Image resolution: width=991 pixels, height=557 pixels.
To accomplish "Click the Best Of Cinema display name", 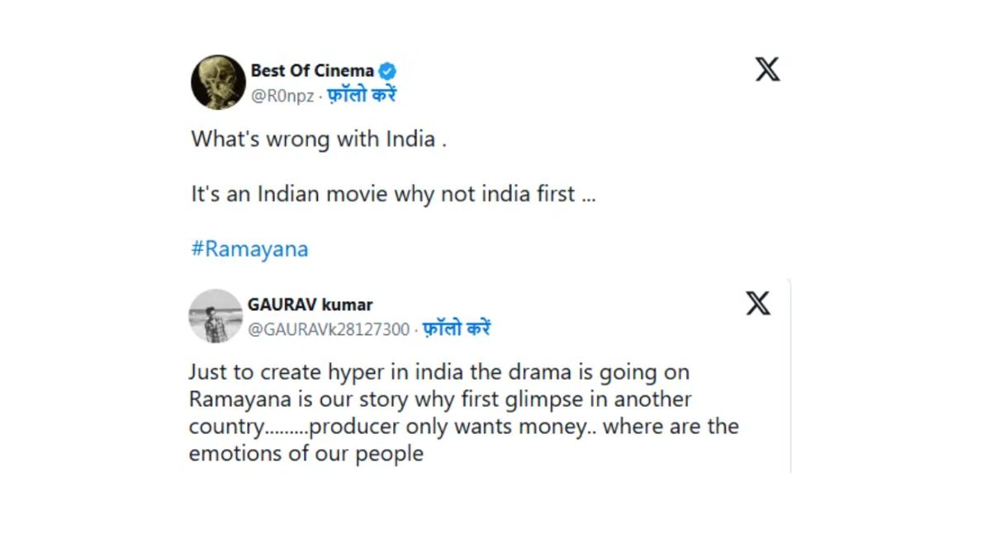I will pyautogui.click(x=311, y=70).
